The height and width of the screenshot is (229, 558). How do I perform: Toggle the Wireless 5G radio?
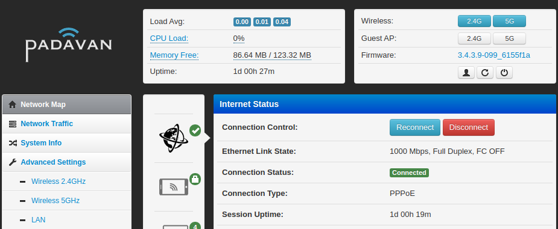click(509, 21)
